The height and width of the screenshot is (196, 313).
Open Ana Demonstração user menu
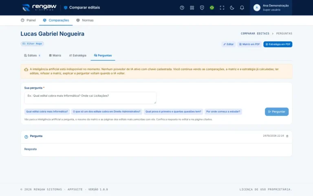[x=271, y=8]
